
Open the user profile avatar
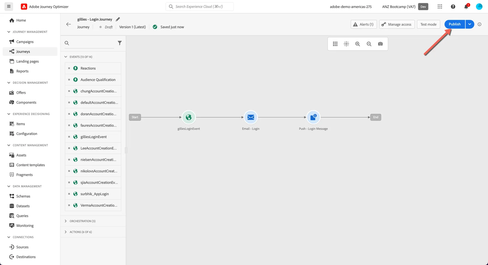coord(479,7)
